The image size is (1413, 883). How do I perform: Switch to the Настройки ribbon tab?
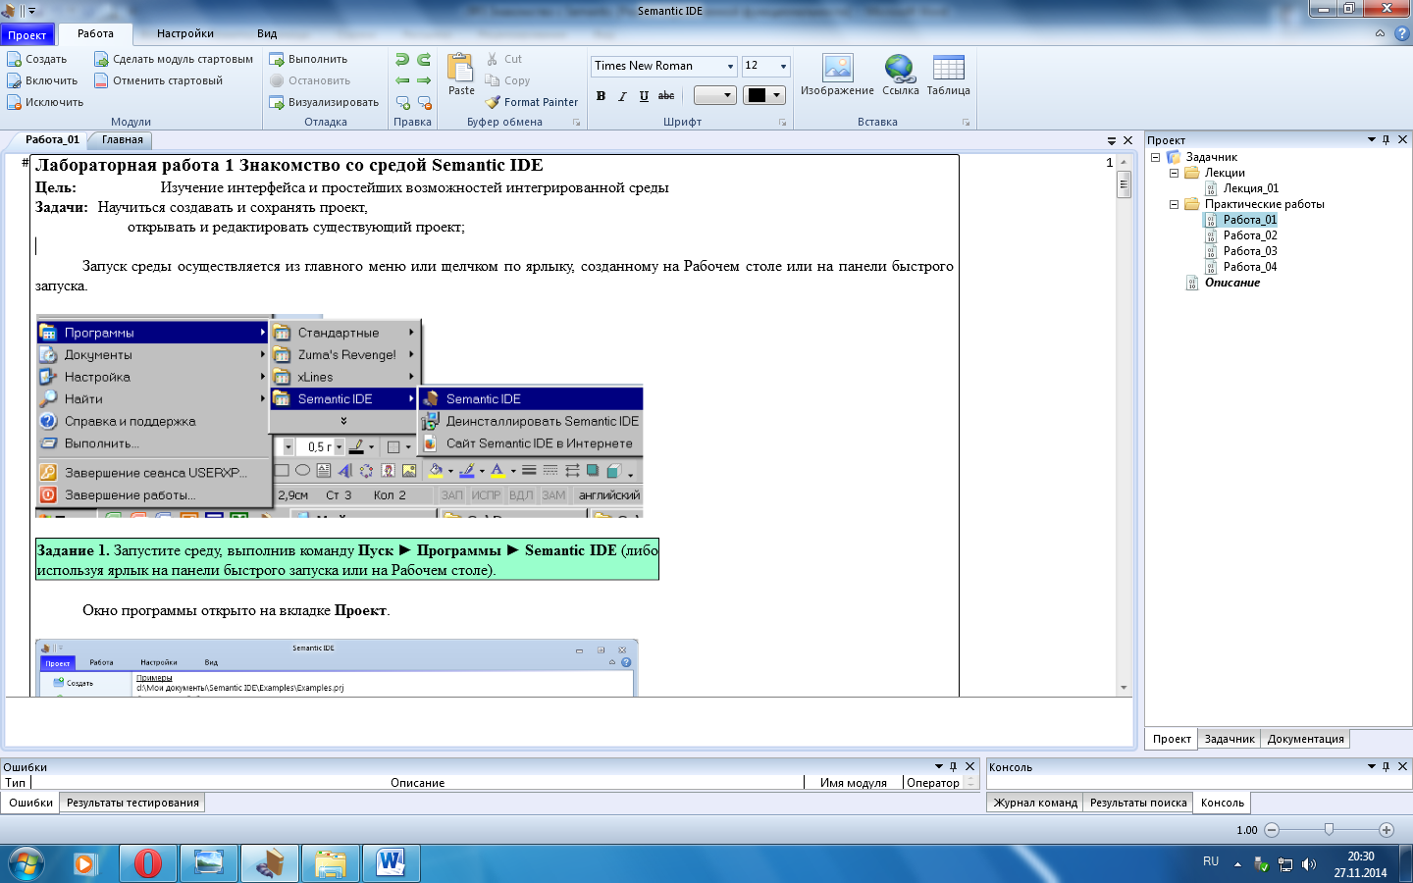pos(185,33)
